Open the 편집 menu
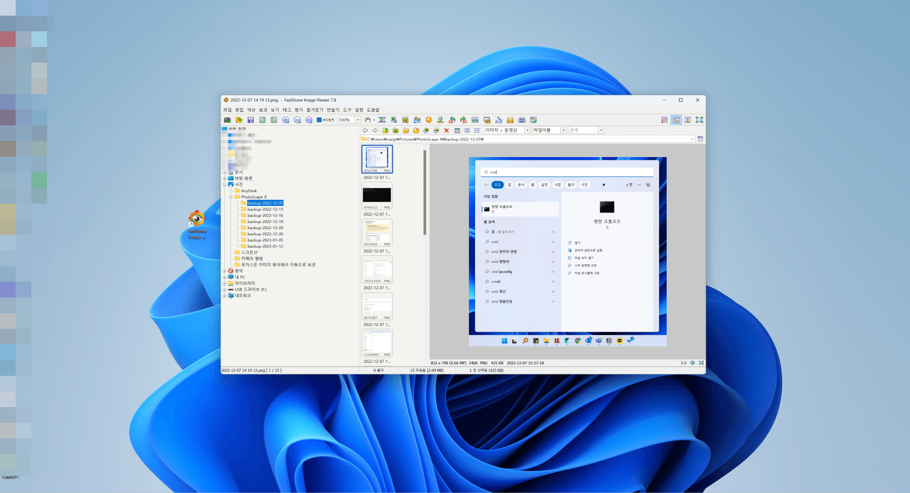910x493 pixels. coord(239,110)
